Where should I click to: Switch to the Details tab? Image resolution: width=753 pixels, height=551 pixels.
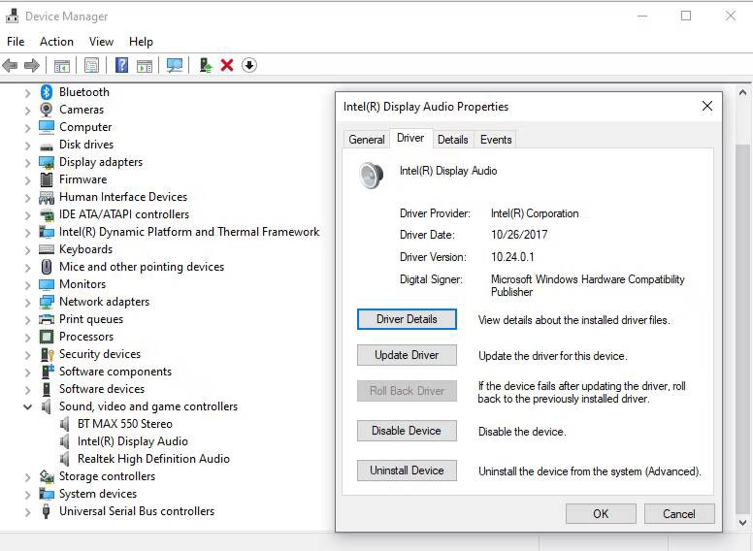(x=453, y=140)
